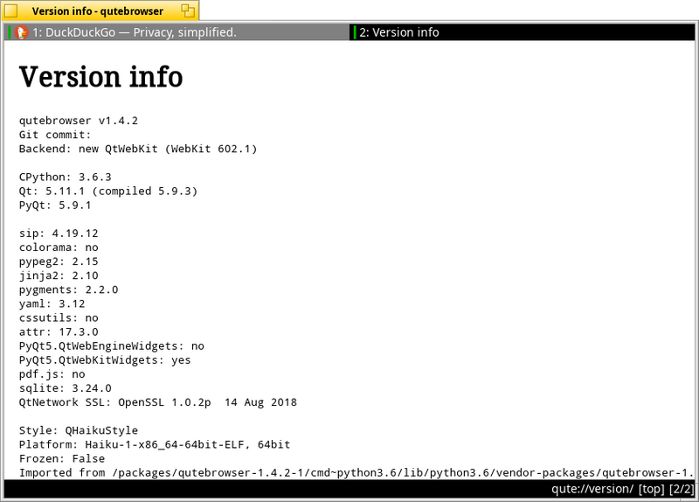The height and width of the screenshot is (502, 699).
Task: Click the 'Backend: new QtWebKit (WebKit 602.1)' line
Action: click(x=138, y=149)
